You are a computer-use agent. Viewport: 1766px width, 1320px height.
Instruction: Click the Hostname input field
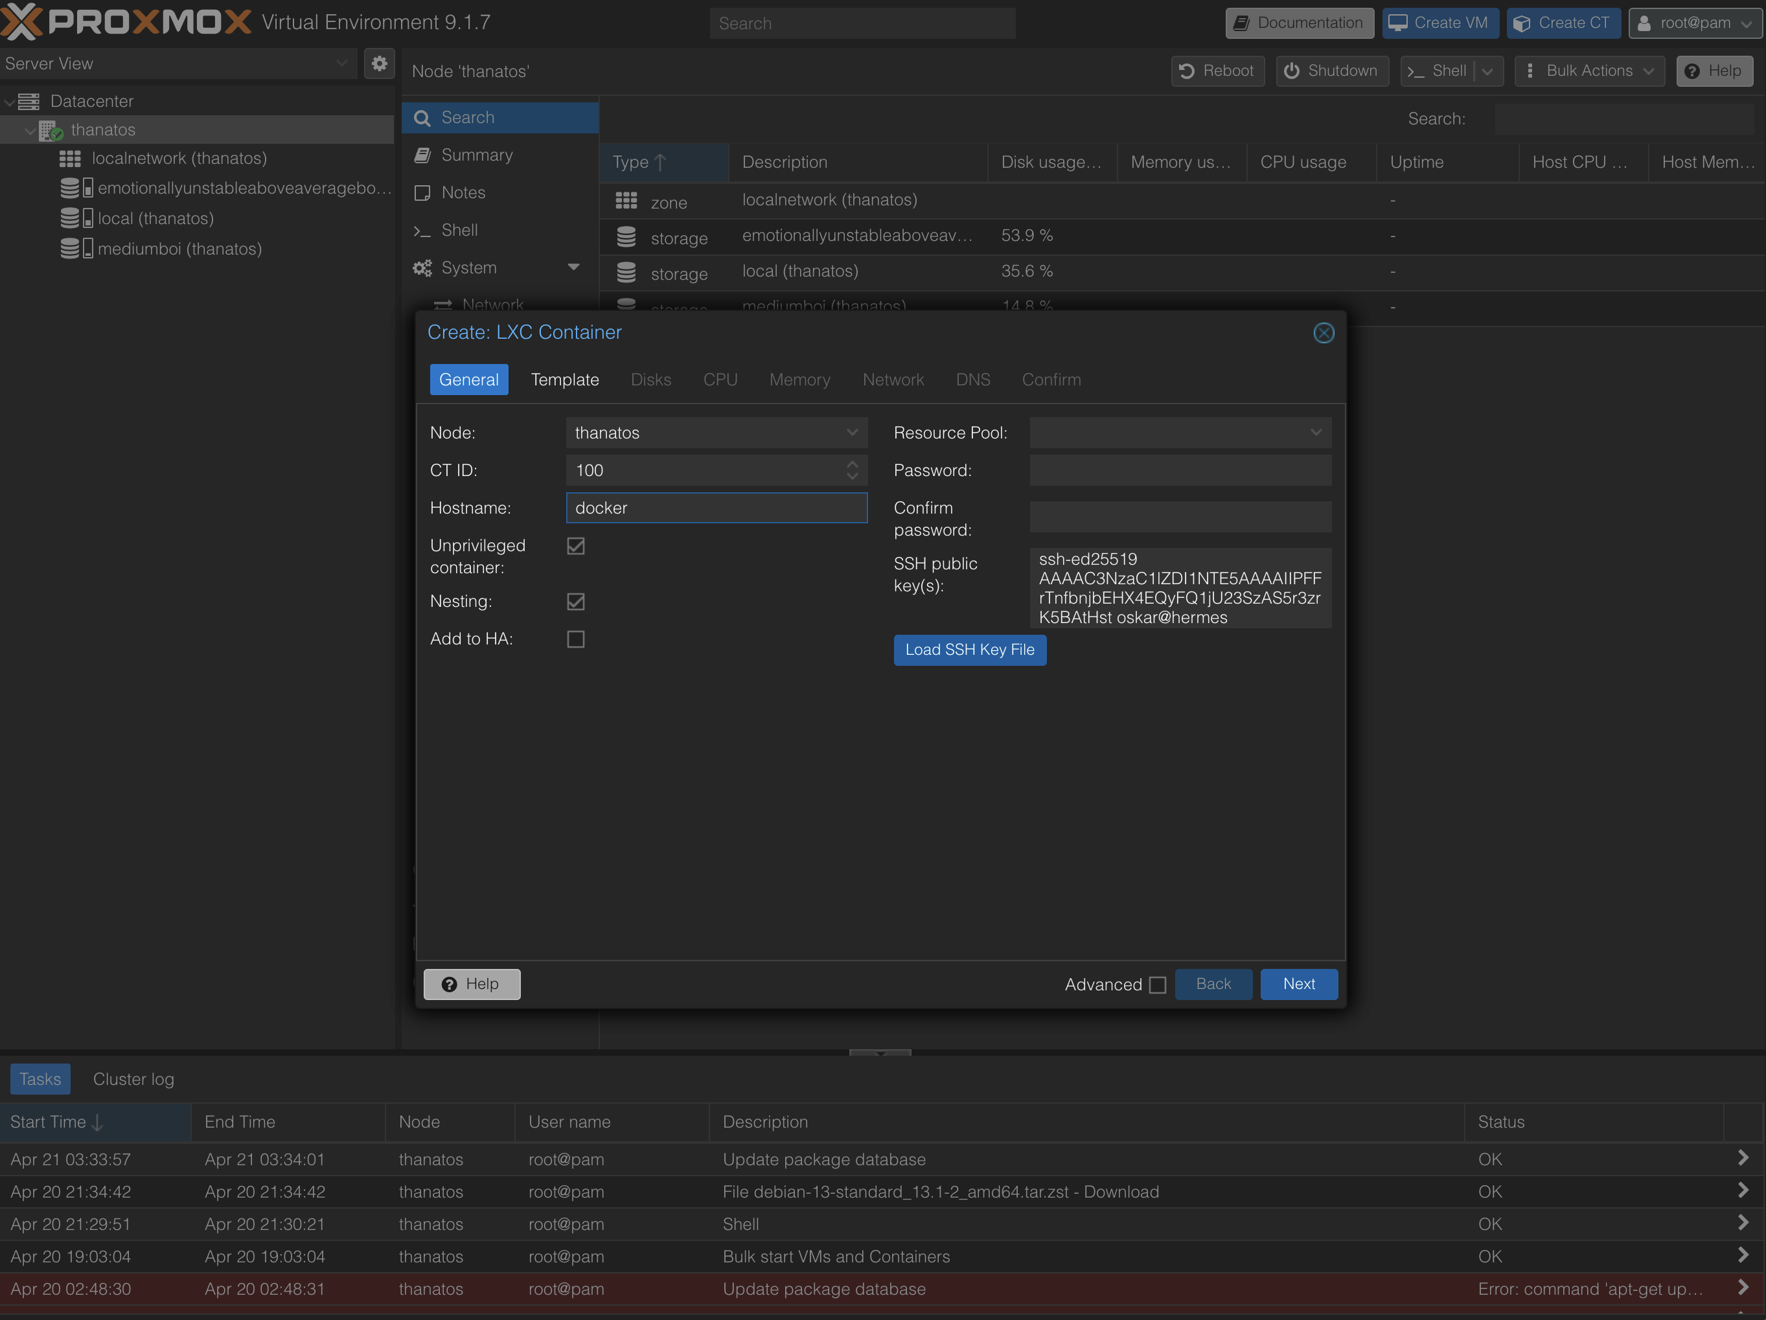point(716,508)
